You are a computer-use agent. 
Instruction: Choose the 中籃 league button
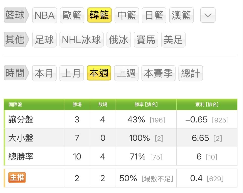(127, 15)
